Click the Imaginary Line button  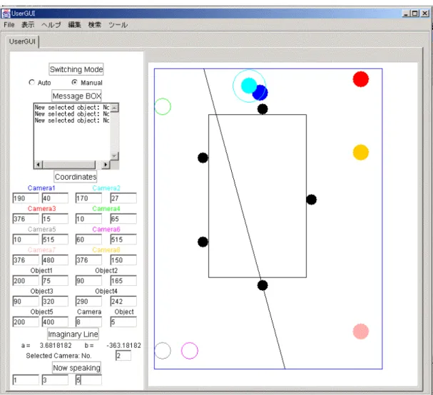[73, 334]
